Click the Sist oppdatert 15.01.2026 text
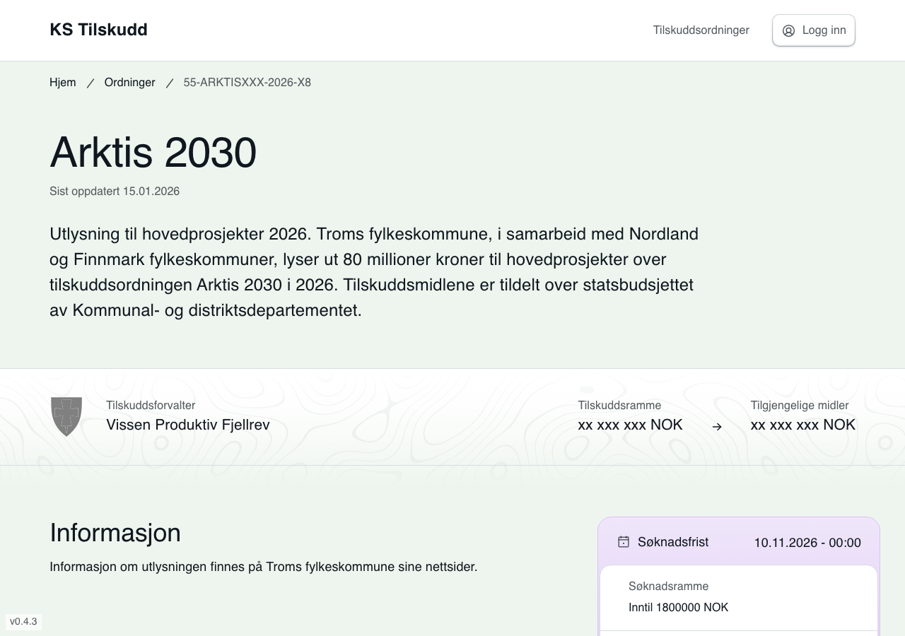Viewport: 905px width, 636px height. (115, 192)
